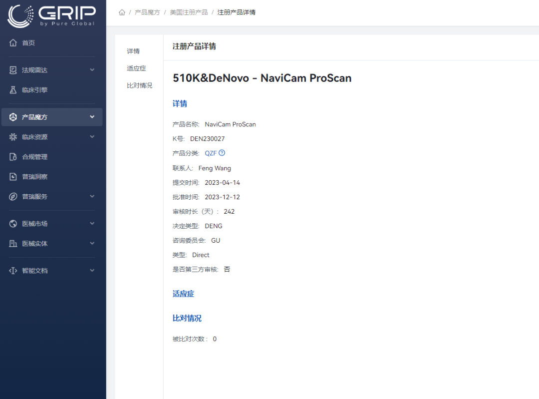Click the 法规雷达 sidebar icon
The image size is (539, 399).
coord(13,70)
